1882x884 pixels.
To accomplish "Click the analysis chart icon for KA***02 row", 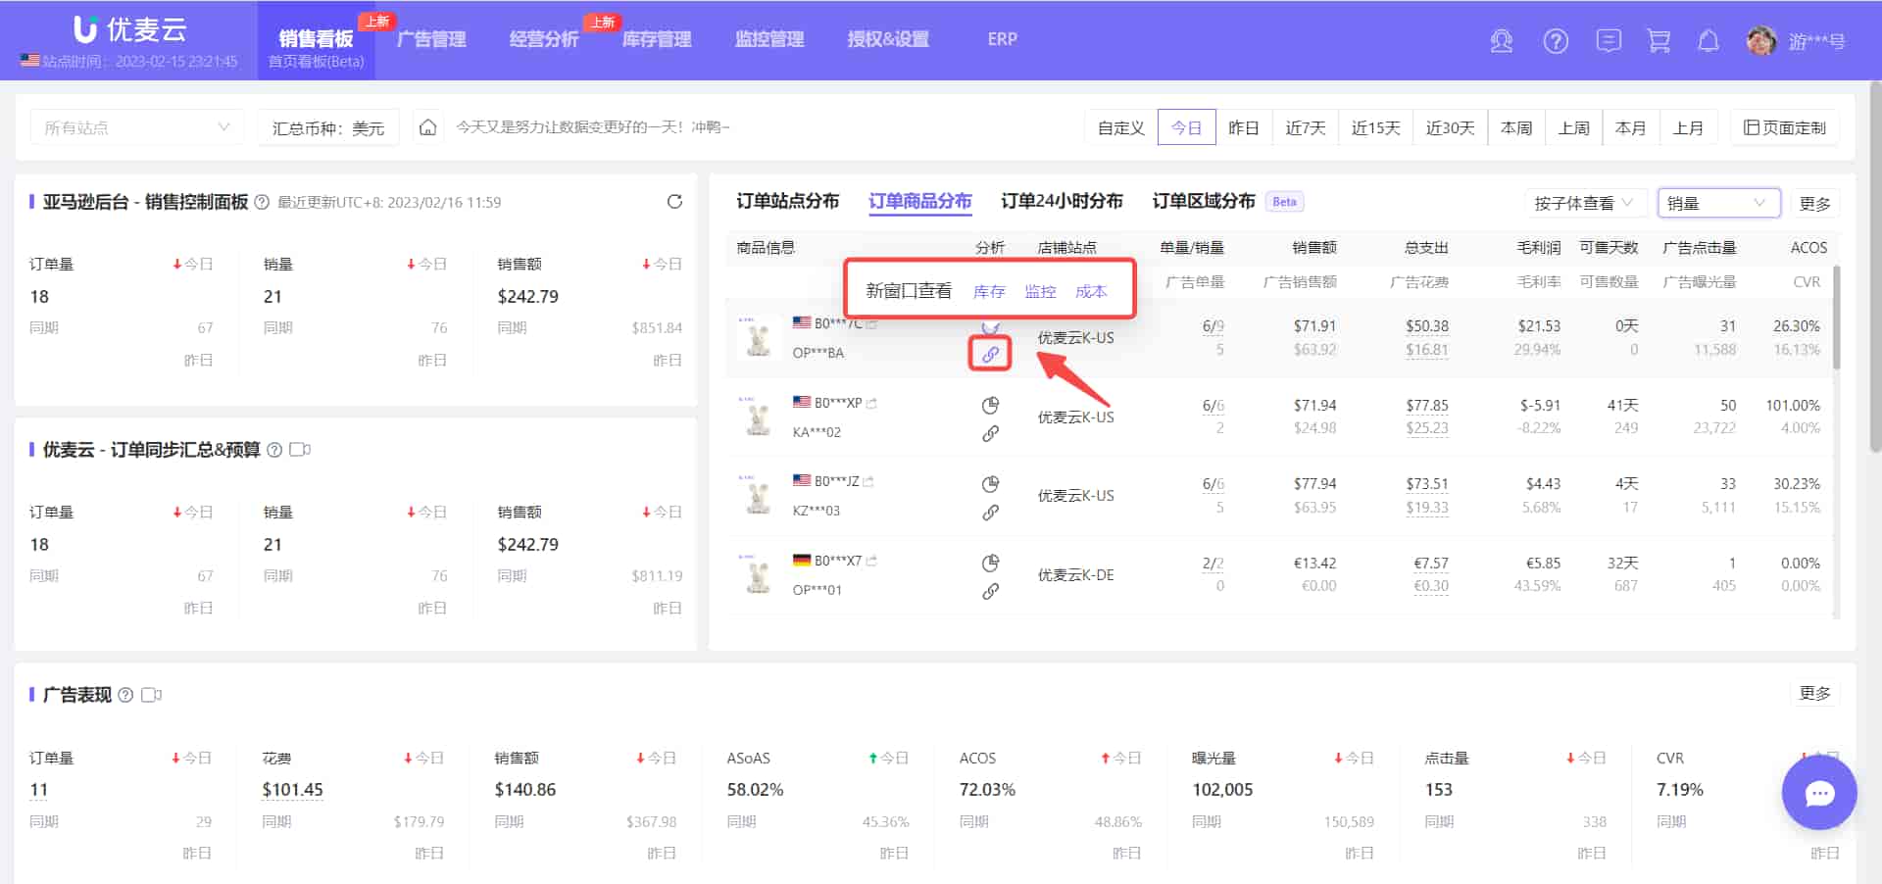I will pyautogui.click(x=991, y=406).
